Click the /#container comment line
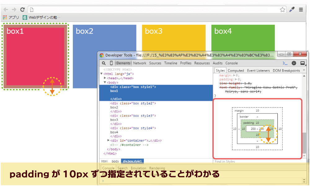310x186 pixels. point(129,145)
